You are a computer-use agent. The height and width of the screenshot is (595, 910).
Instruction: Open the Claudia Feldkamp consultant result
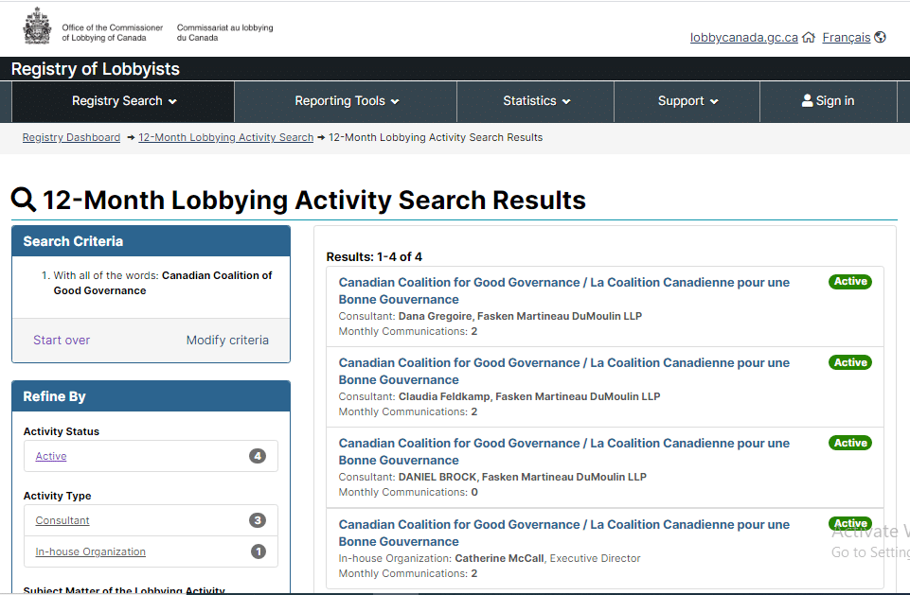[x=564, y=371]
